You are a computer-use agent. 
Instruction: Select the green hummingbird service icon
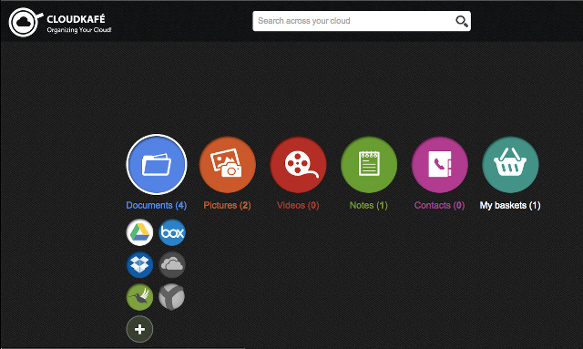tap(139, 297)
